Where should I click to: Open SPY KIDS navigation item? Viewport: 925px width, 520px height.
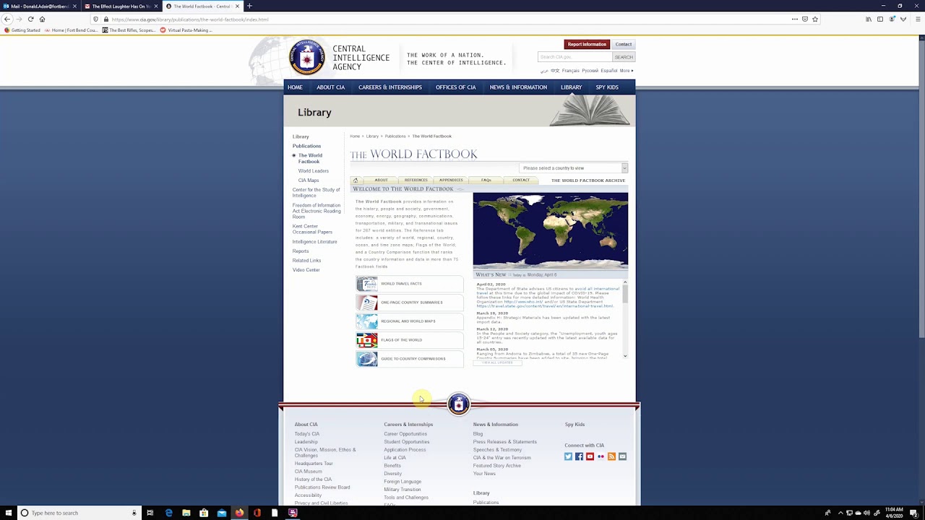coord(607,87)
